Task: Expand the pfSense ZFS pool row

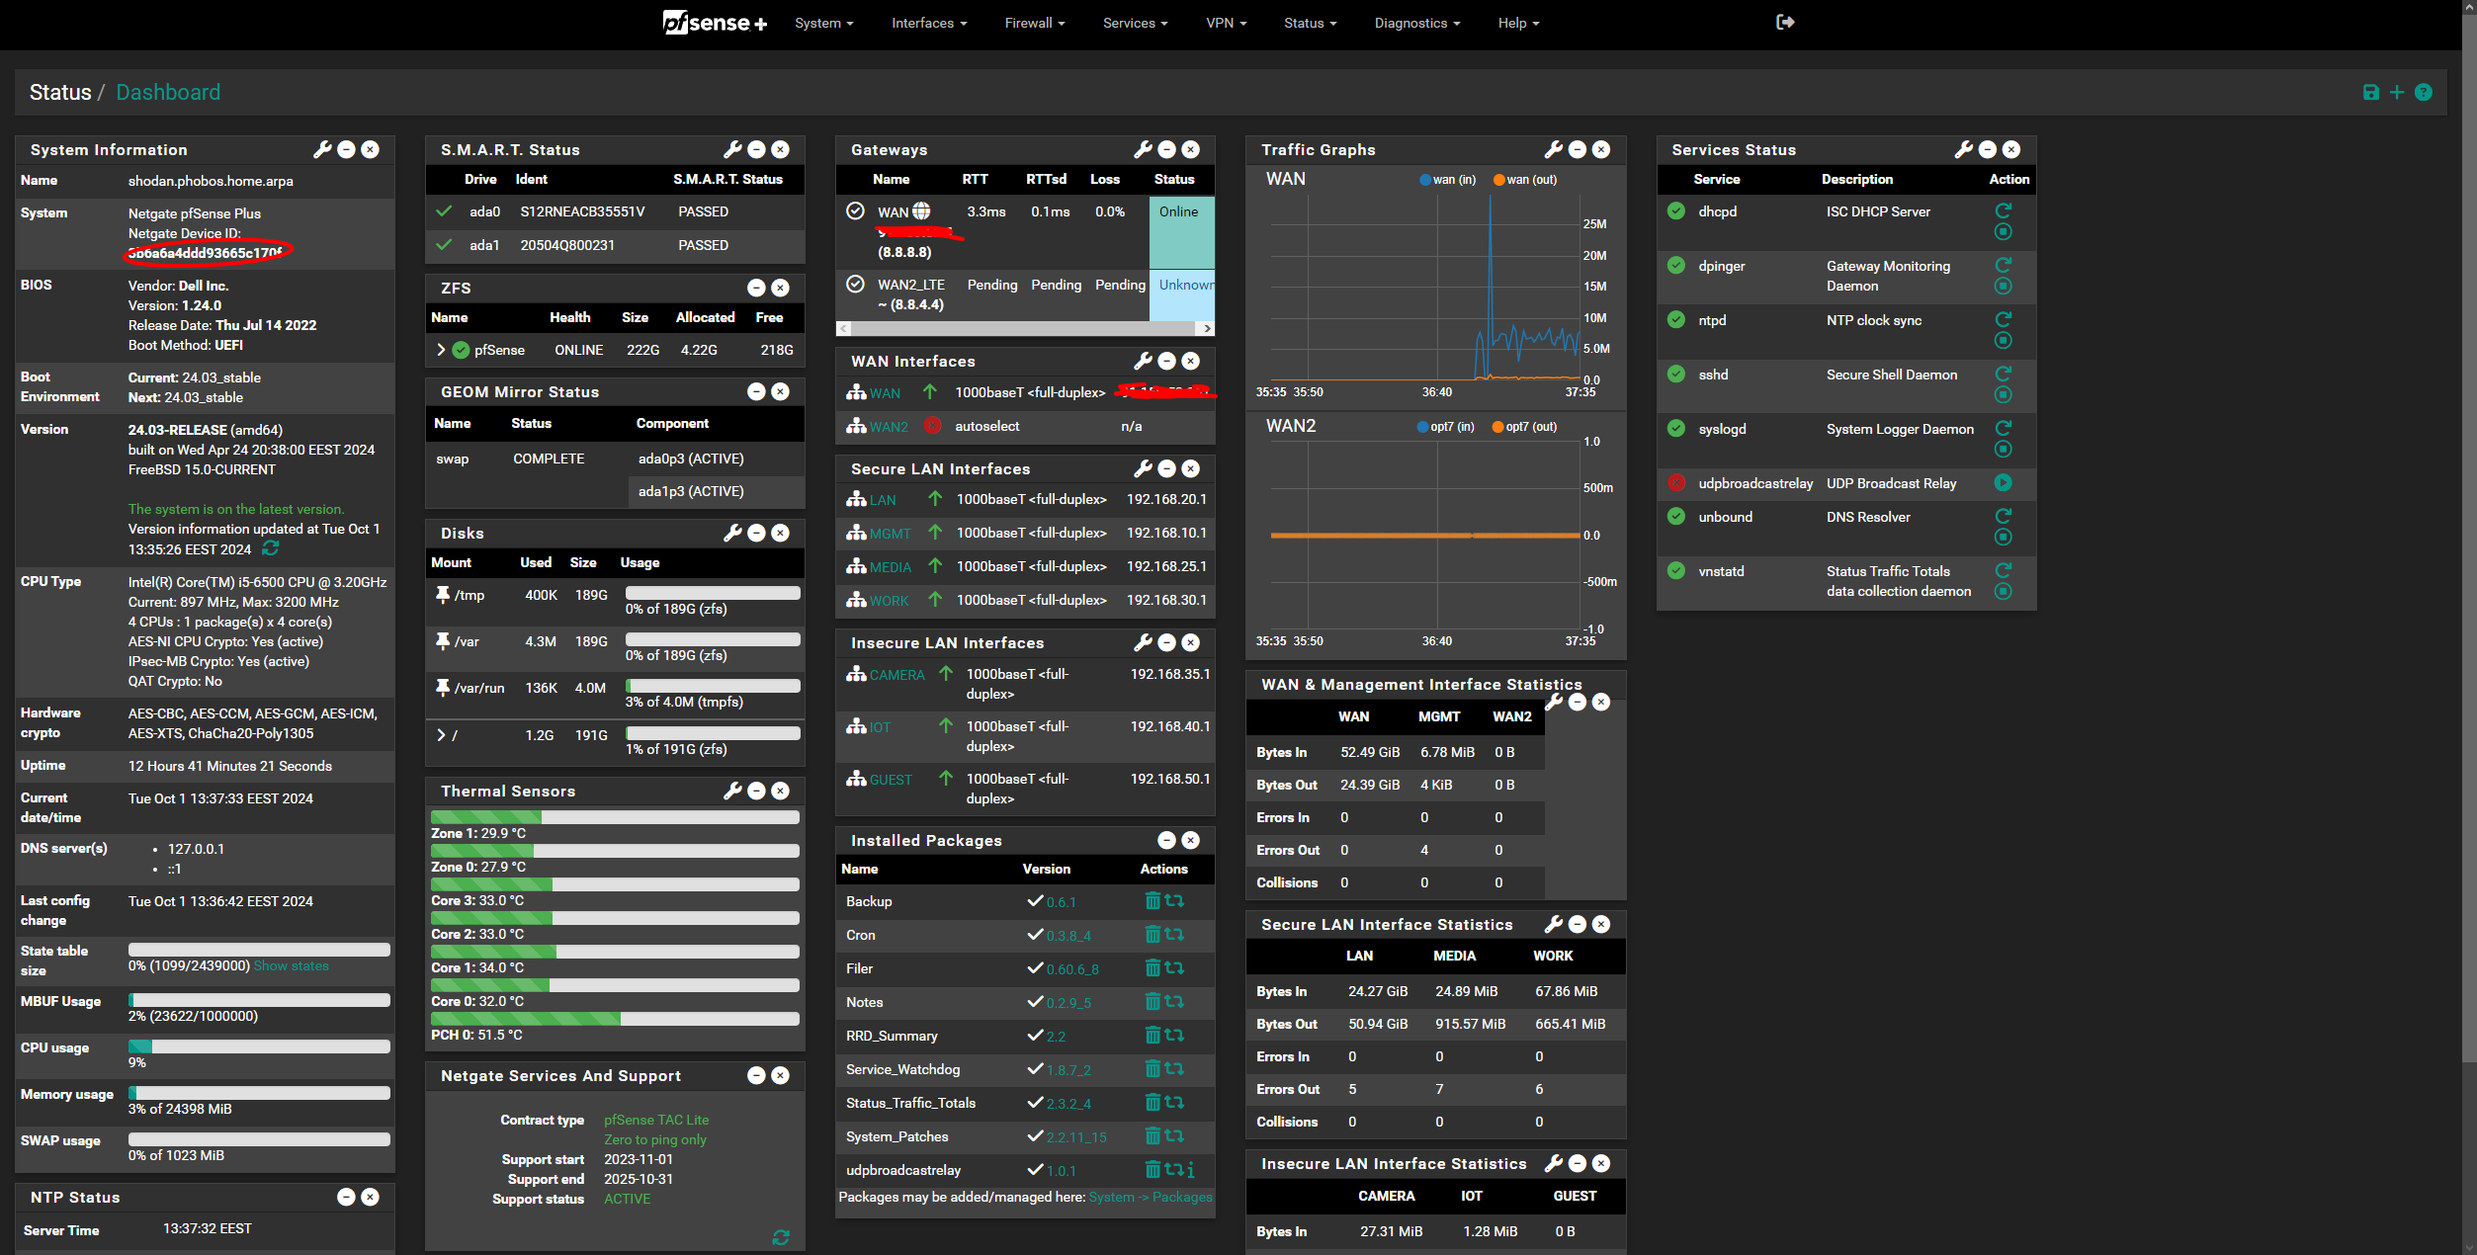Action: (x=441, y=350)
